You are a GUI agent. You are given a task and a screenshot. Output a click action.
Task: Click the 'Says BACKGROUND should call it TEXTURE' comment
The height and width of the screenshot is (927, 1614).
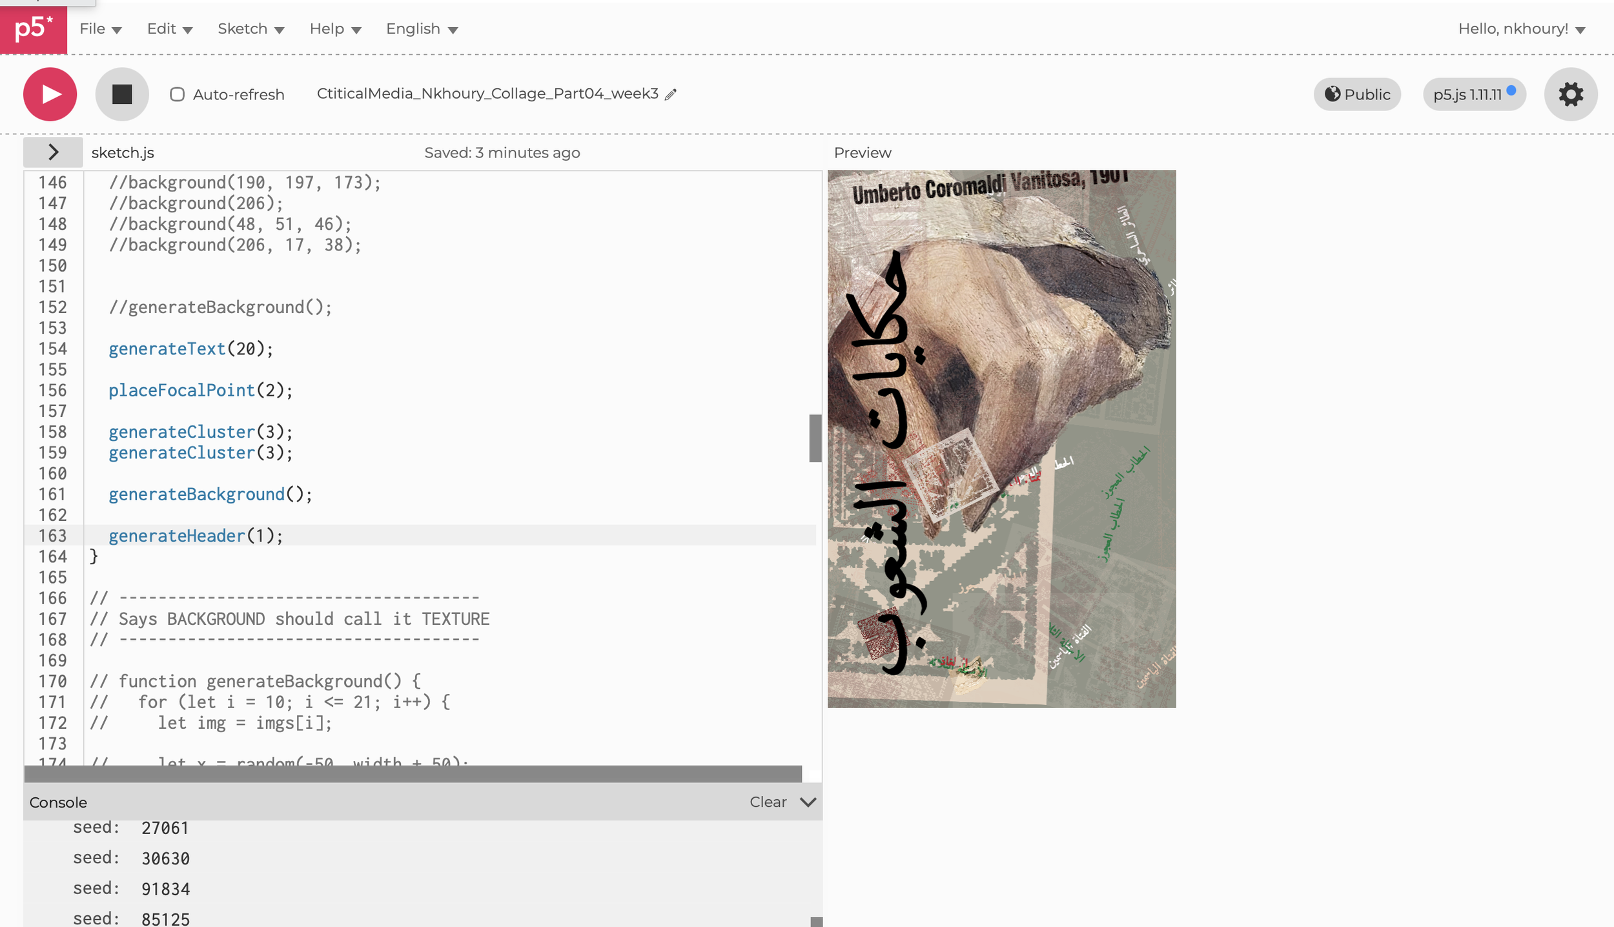289,618
